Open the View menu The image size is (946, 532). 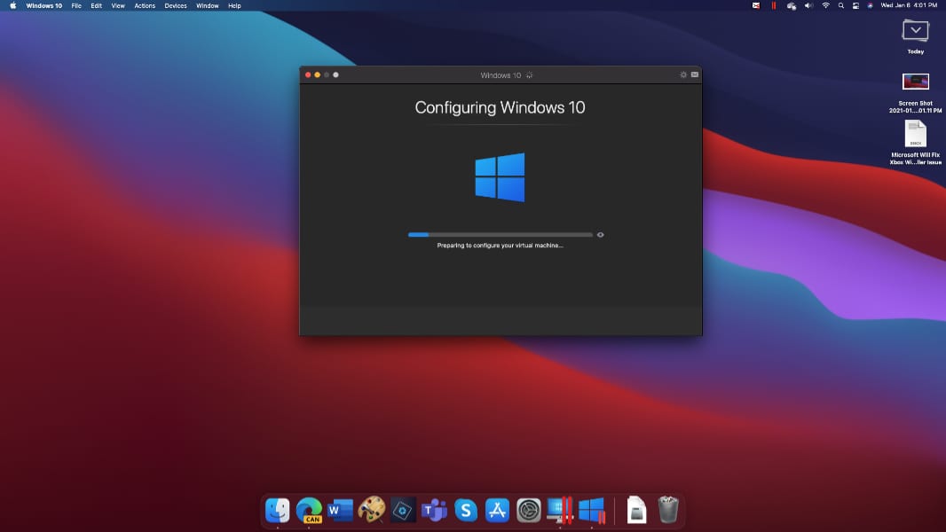[118, 5]
